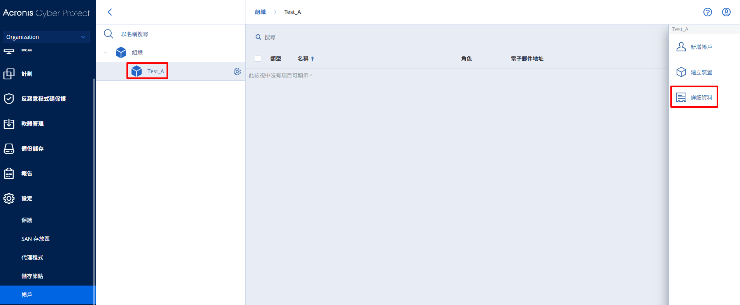This screenshot has width=740, height=305.
Task: Open 詳細資料 details
Action: 701,98
